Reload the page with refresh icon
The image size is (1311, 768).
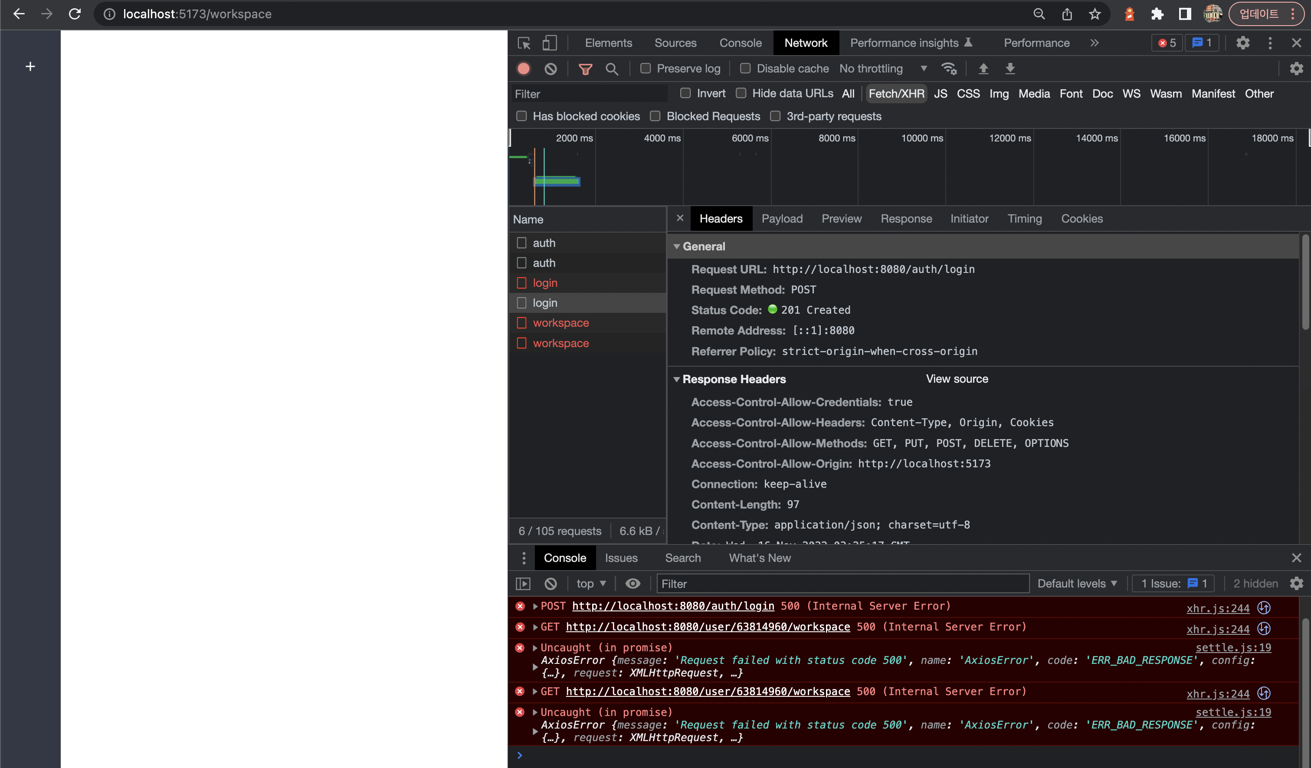click(75, 14)
